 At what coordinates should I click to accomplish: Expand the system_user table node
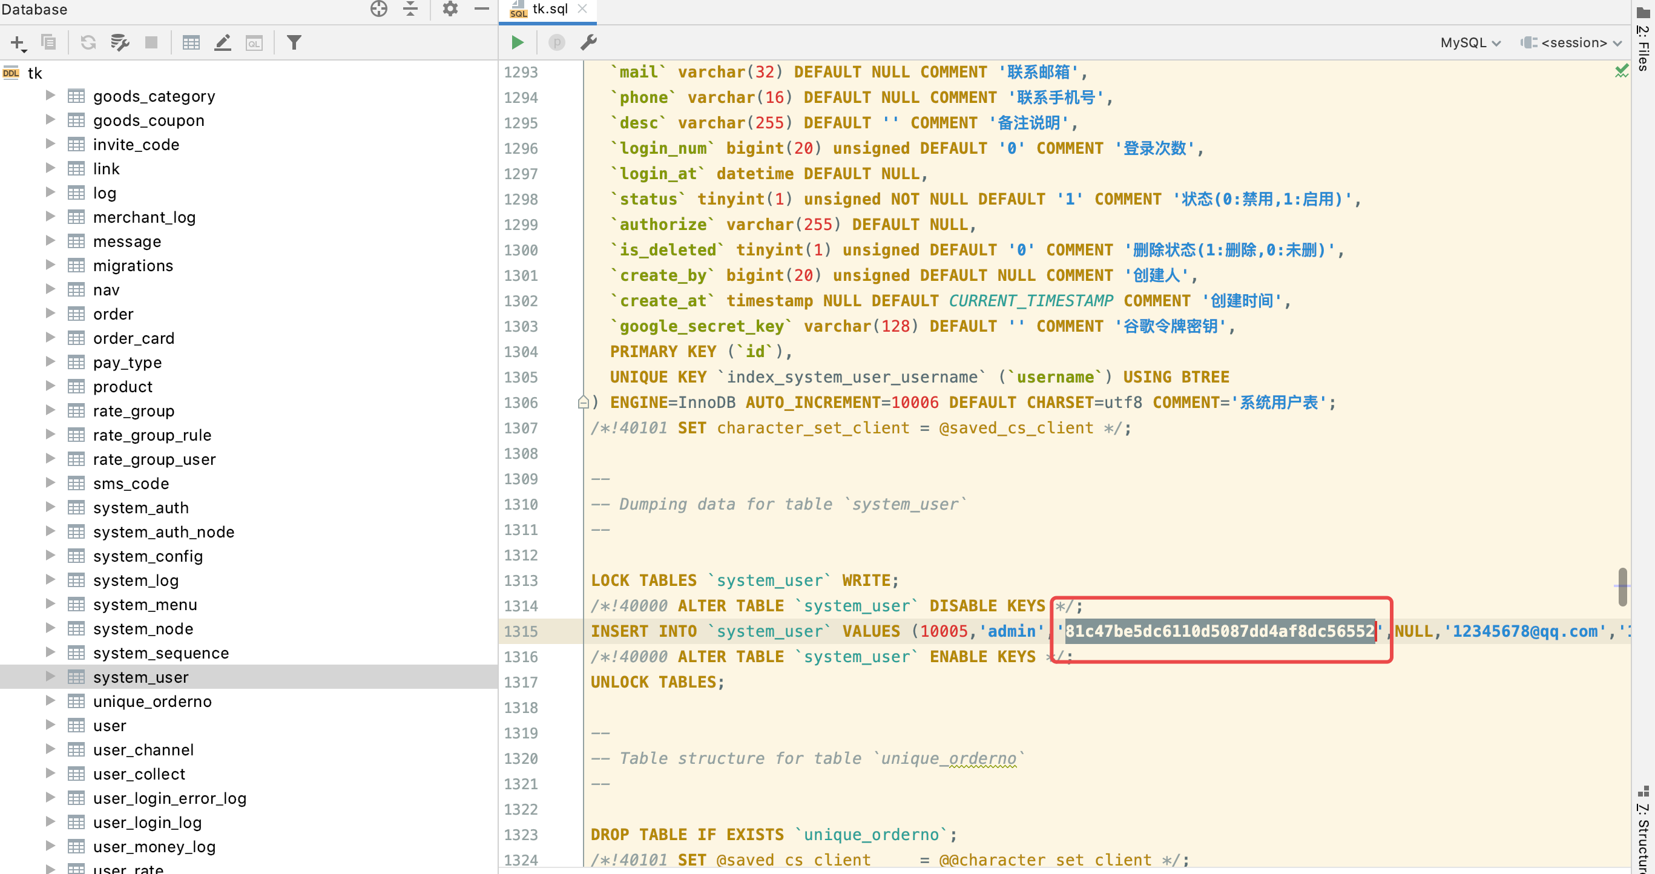[x=50, y=676]
